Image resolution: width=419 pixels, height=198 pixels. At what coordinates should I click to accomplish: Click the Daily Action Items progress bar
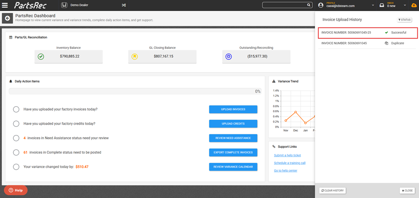tap(135, 91)
